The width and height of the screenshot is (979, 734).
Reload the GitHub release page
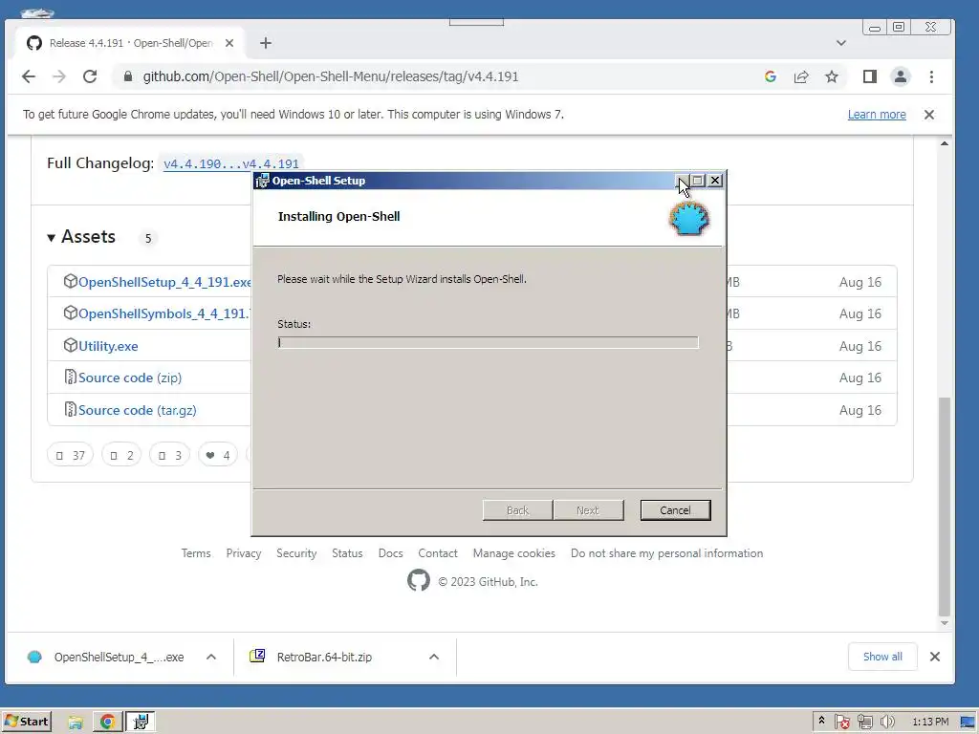pyautogui.click(x=90, y=76)
